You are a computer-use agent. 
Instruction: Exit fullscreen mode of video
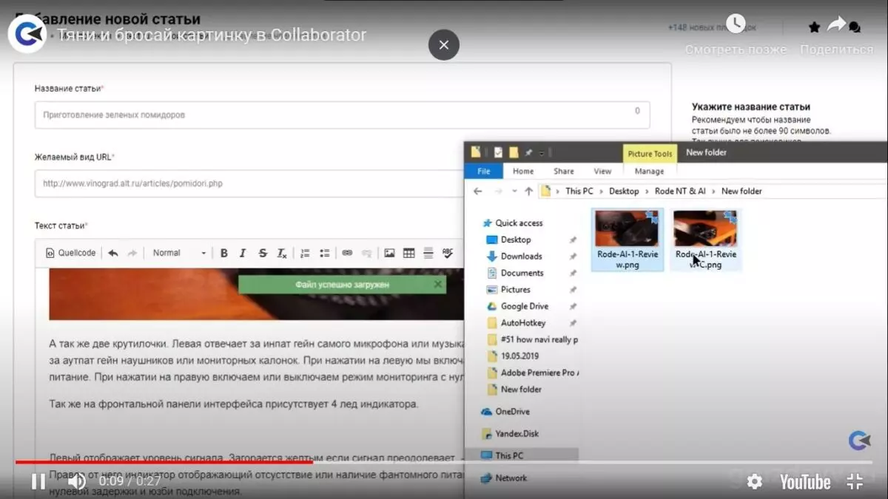pos(855,482)
